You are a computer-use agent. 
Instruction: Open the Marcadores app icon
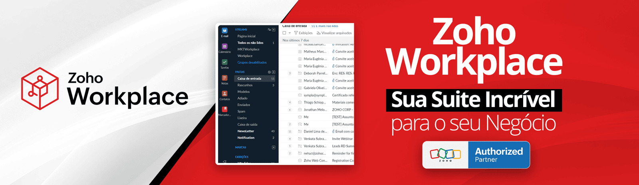[224, 109]
